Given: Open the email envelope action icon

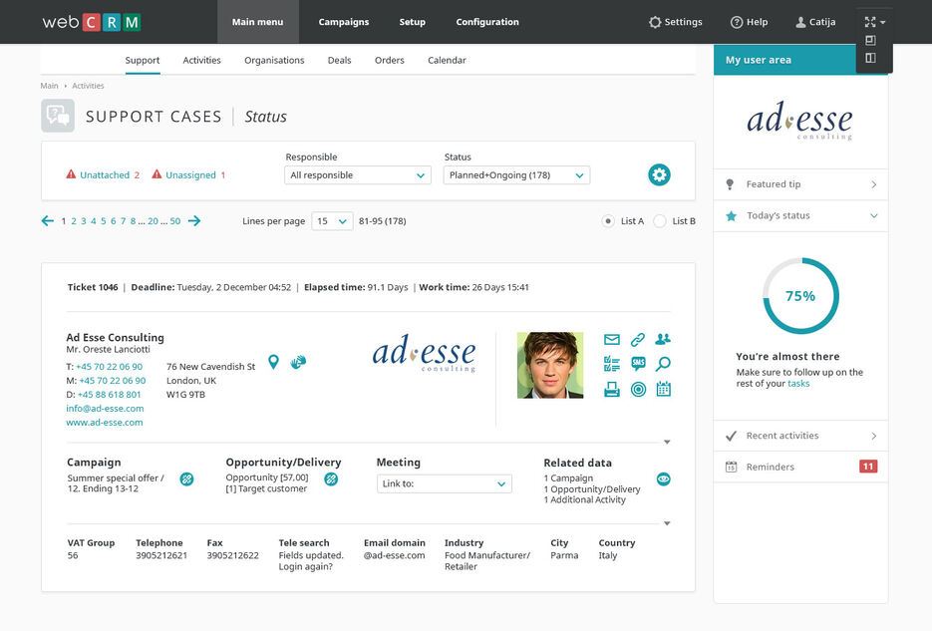Looking at the screenshot, I should point(612,339).
